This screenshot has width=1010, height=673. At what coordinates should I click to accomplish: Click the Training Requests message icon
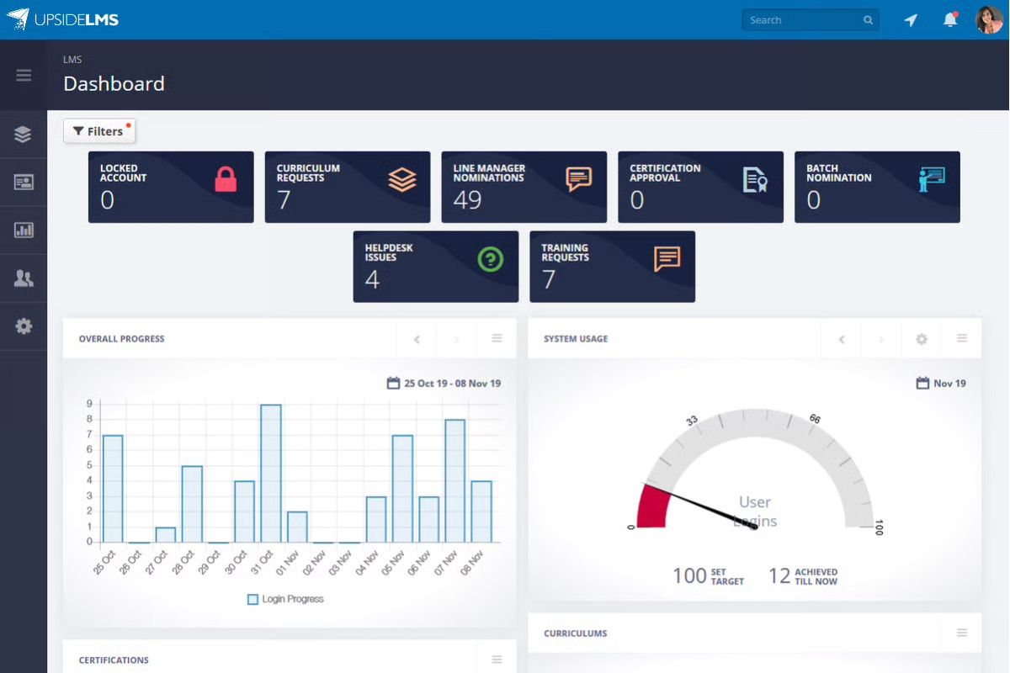(667, 259)
